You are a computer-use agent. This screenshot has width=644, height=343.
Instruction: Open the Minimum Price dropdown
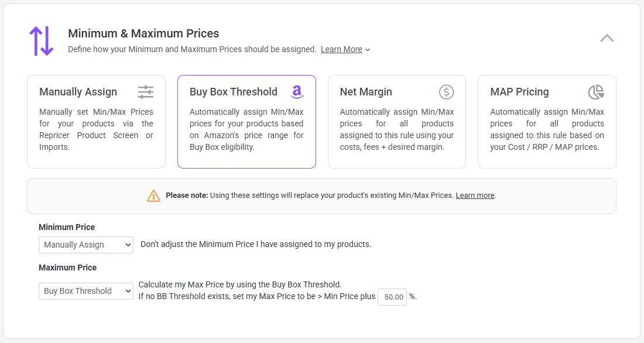[86, 245]
